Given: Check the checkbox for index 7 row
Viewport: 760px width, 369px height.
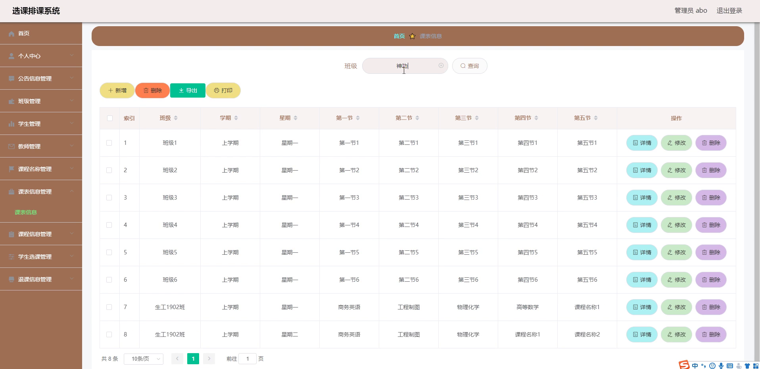Looking at the screenshot, I should click(109, 307).
